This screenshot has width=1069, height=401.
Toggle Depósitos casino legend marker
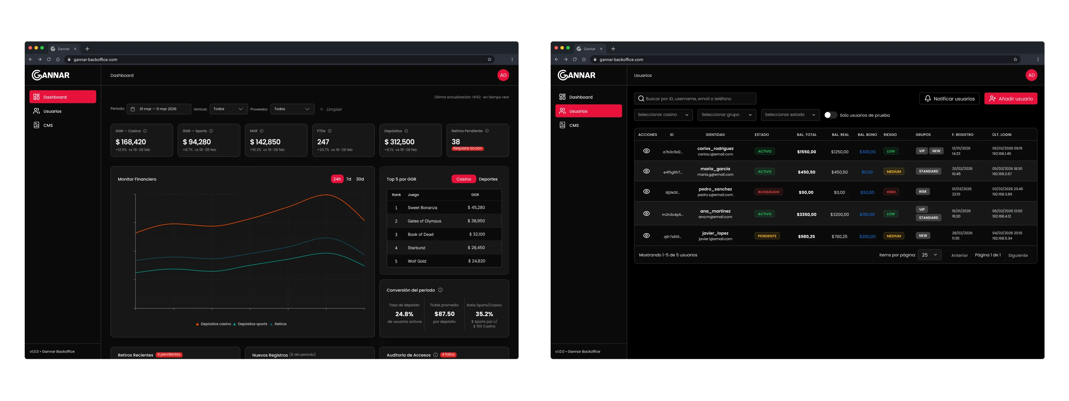(197, 324)
